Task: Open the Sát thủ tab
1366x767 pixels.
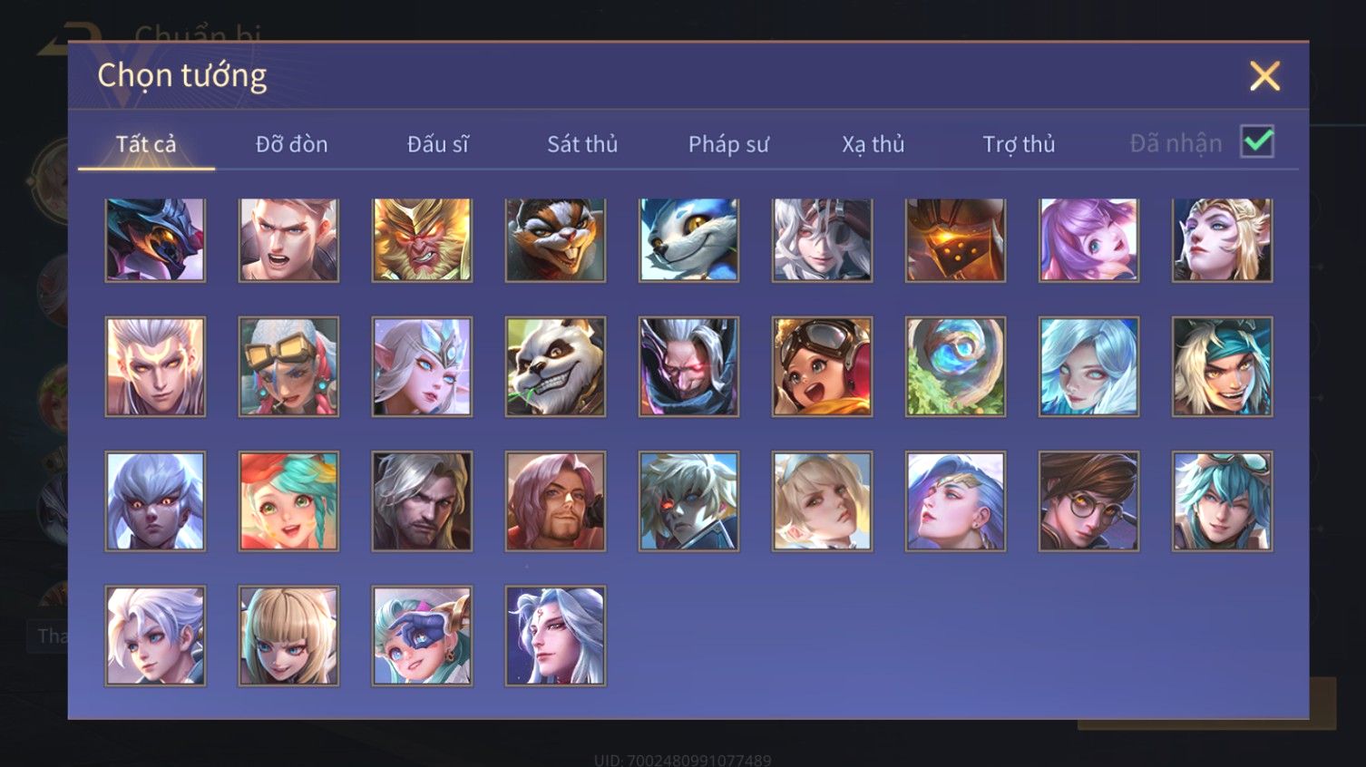Action: [x=582, y=144]
